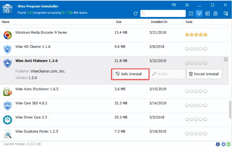
Task: Click the WiseCleaner.com, Inc. publisher text
Action: point(48,71)
